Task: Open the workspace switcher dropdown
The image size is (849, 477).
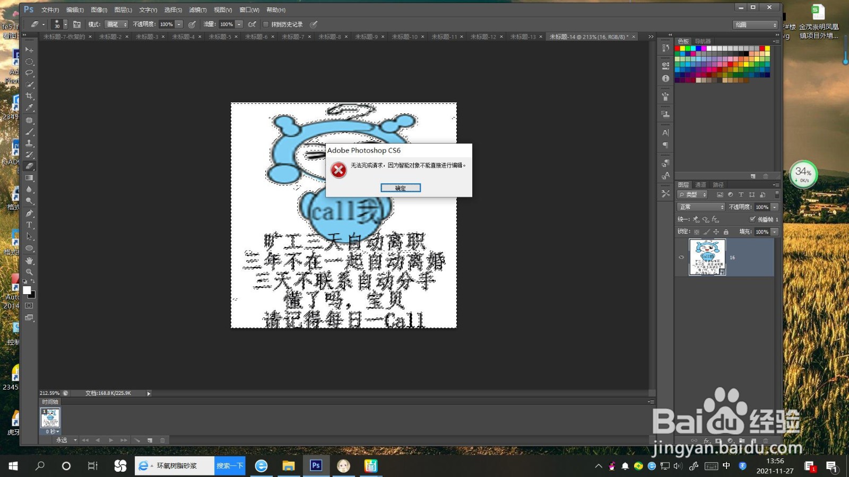Action: tap(756, 25)
